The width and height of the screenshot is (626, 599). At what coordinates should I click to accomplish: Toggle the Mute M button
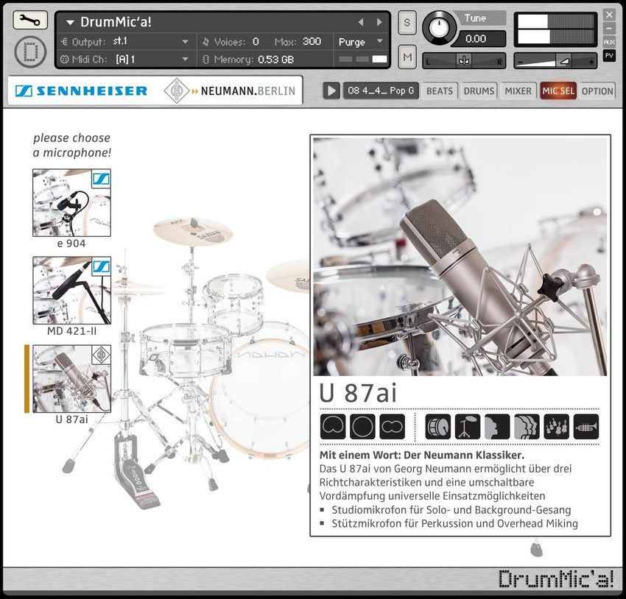click(x=407, y=57)
